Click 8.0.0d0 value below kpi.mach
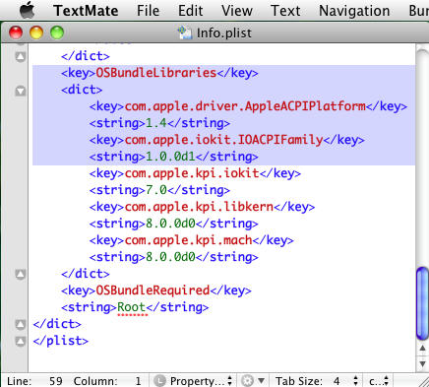This screenshot has height=387, width=429. click(x=170, y=257)
